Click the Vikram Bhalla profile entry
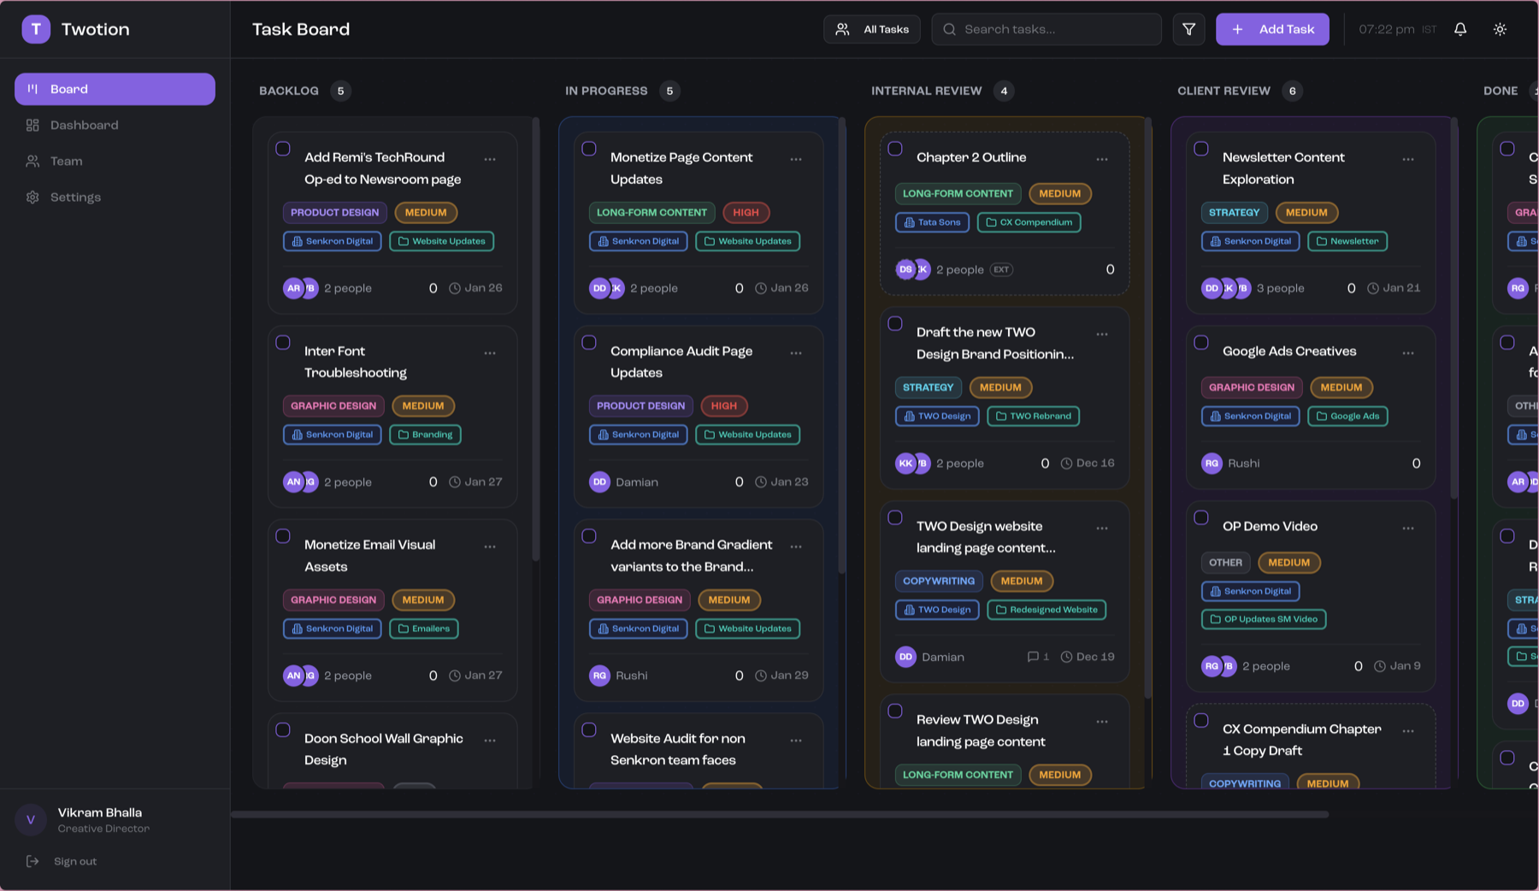Image resolution: width=1539 pixels, height=891 pixels. (100, 819)
